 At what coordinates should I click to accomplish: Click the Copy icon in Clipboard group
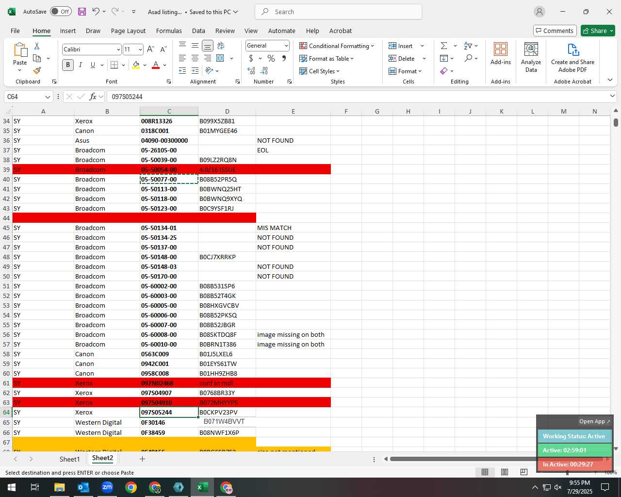click(x=37, y=58)
